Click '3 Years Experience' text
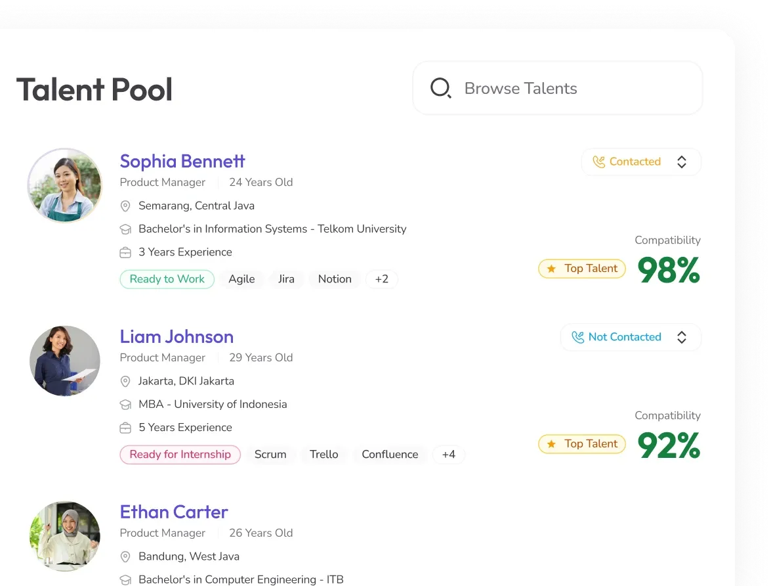This screenshot has height=586, width=773. [x=185, y=252]
